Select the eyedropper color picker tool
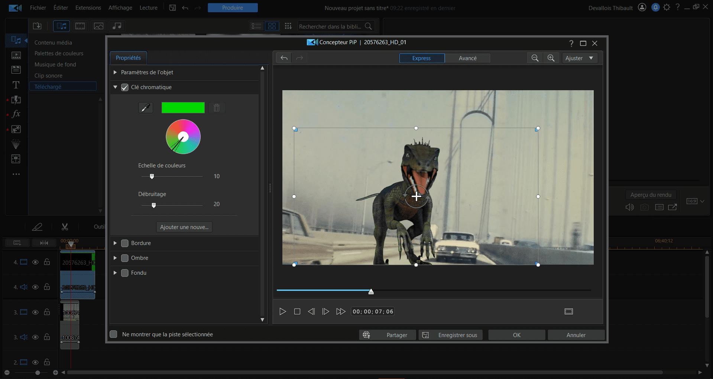The image size is (713, 379). click(x=146, y=108)
